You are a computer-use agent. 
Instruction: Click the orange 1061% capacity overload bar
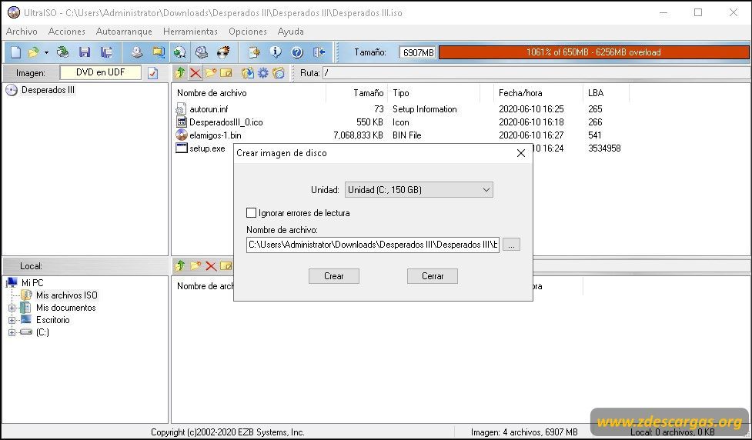(593, 52)
